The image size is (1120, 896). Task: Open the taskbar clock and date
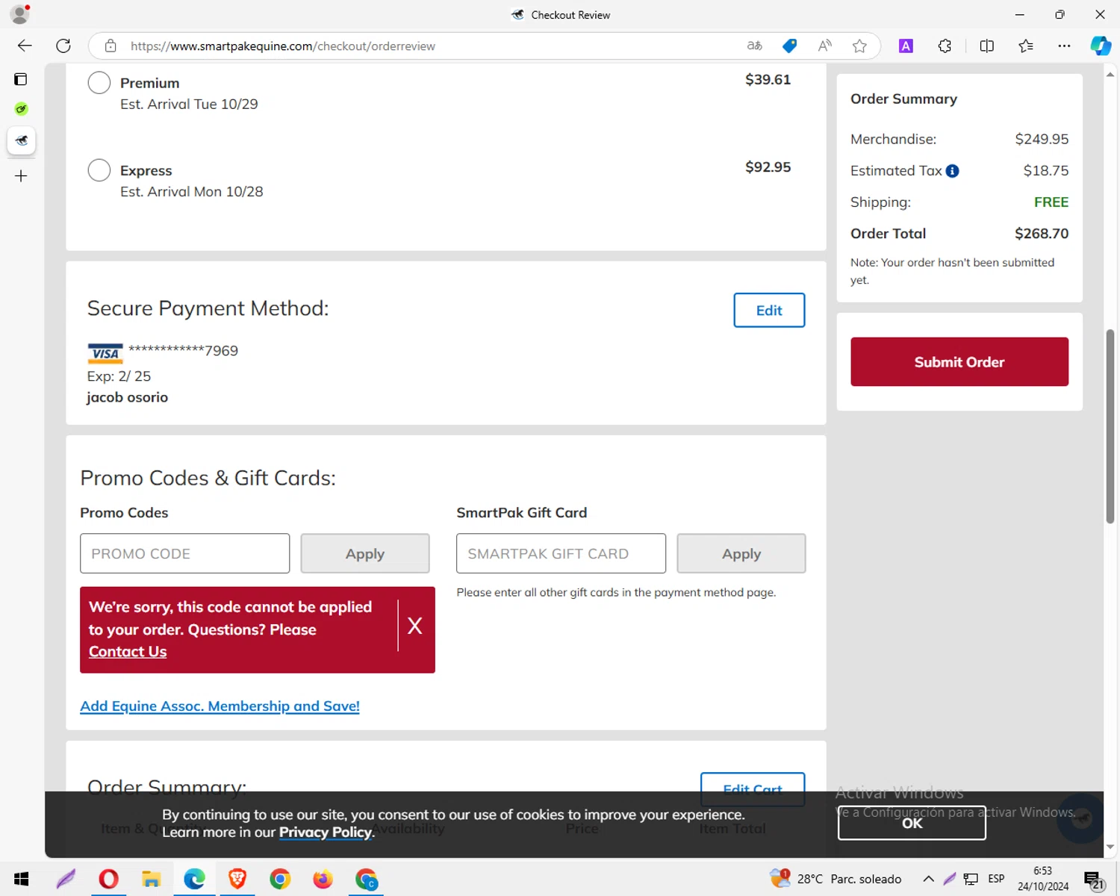click(1043, 879)
